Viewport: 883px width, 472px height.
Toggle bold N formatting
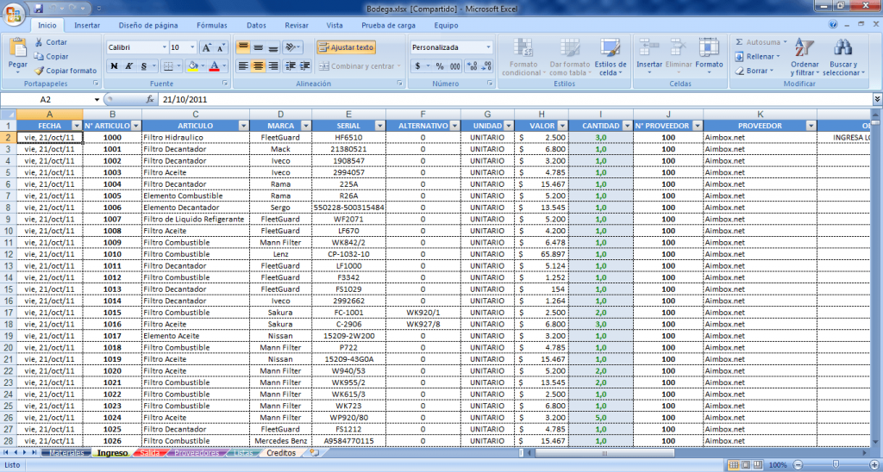pos(115,65)
